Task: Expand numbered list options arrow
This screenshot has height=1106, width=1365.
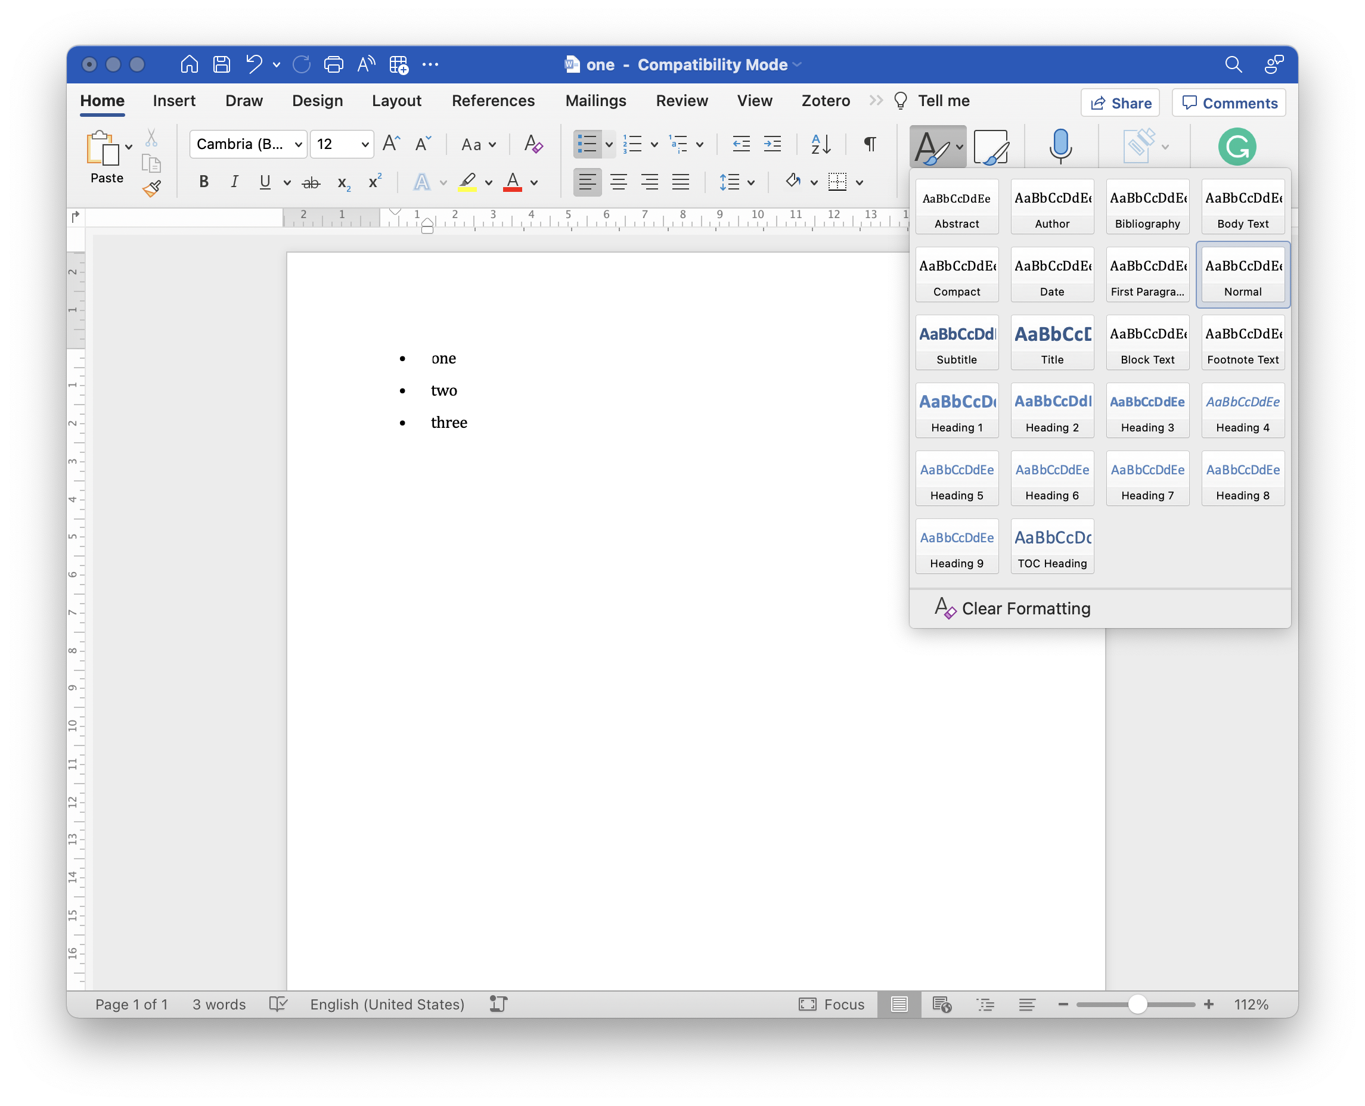Action: click(654, 145)
